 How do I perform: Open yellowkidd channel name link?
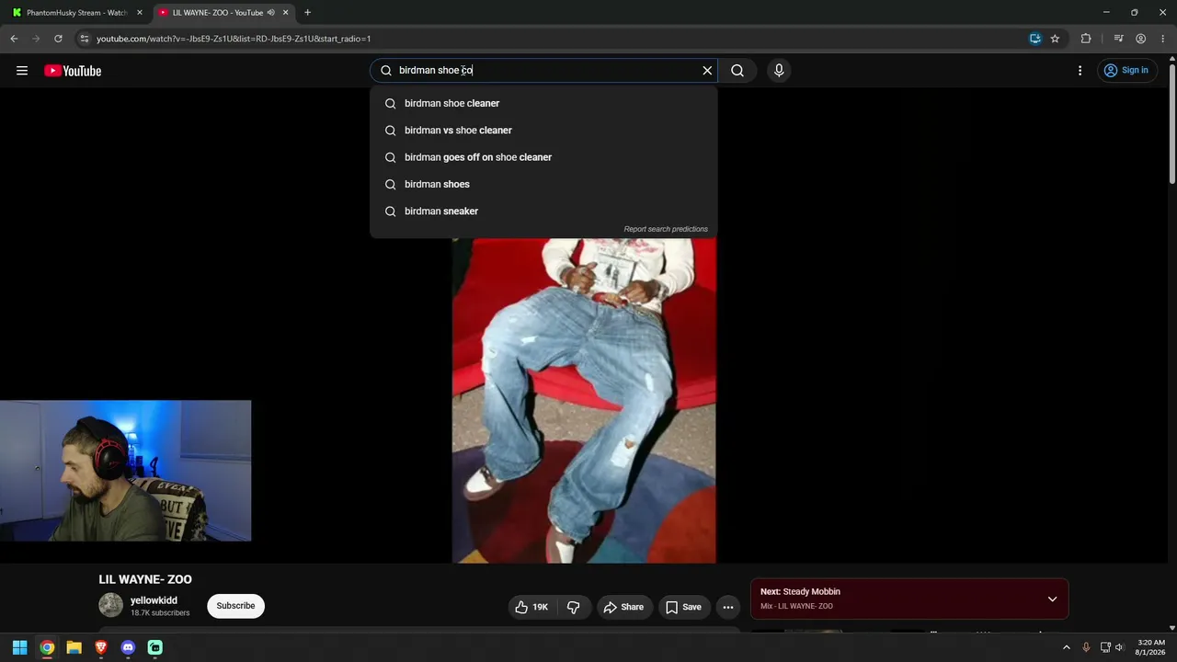coord(154,600)
